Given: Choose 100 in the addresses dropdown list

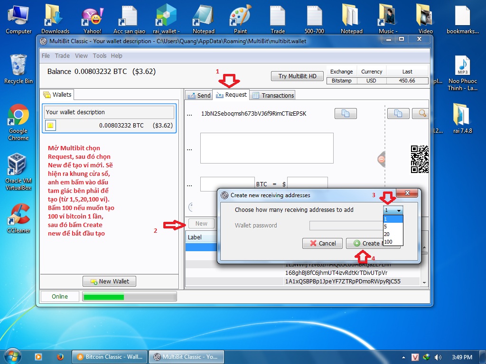Looking at the screenshot, I should pyautogui.click(x=393, y=242).
